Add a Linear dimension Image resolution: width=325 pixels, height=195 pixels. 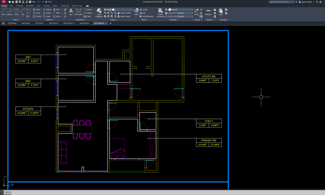pyautogui.click(x=88, y=9)
